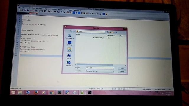The image size is (189, 106).
Task: Click the Redo toolbar icon
Action: pyautogui.click(x=51, y=11)
